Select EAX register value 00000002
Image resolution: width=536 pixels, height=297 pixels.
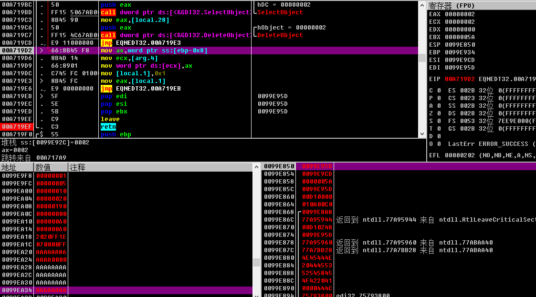pos(460,14)
